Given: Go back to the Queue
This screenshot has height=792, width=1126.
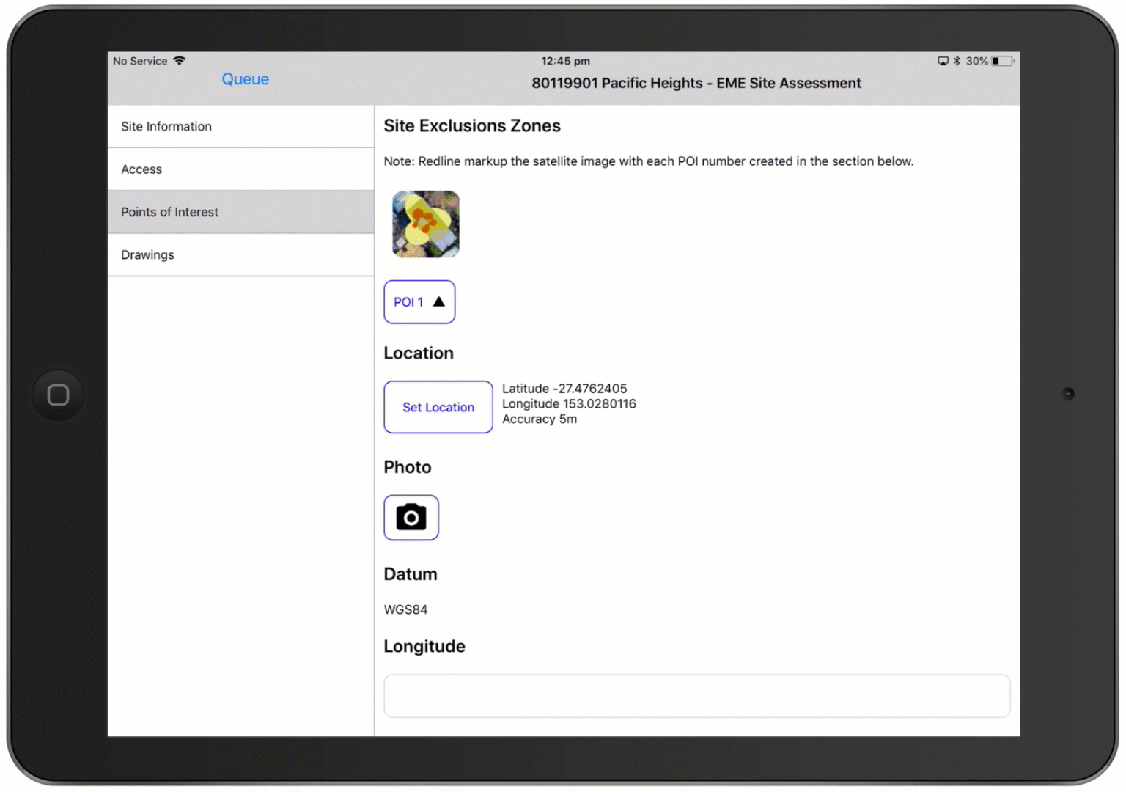Looking at the screenshot, I should 246,79.
